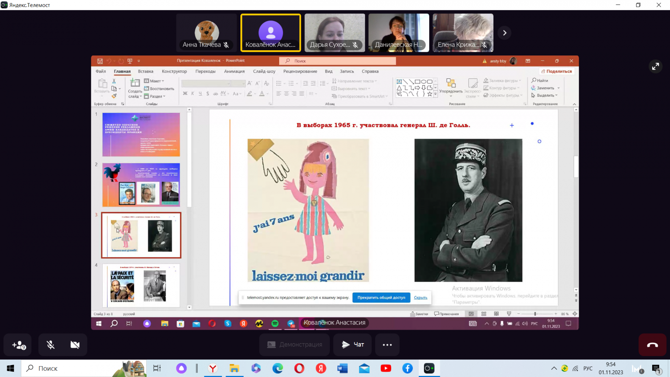
Task: Start slideshow from beginning quick access icon
Action: click(130, 61)
